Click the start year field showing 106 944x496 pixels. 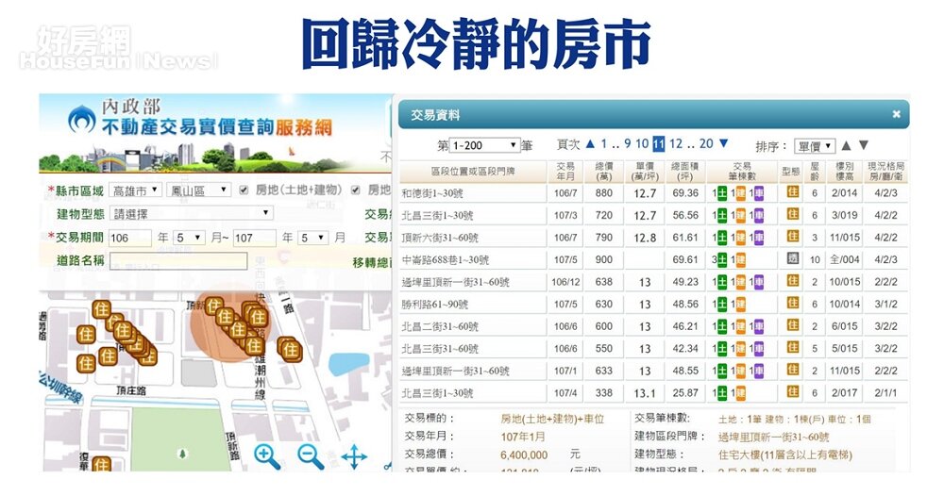tap(130, 238)
